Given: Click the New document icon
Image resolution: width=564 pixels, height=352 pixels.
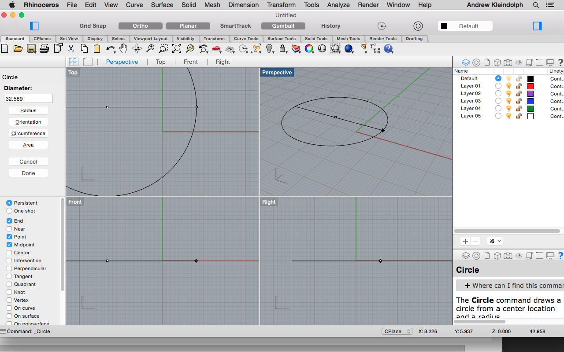Looking at the screenshot, I should click(5, 48).
